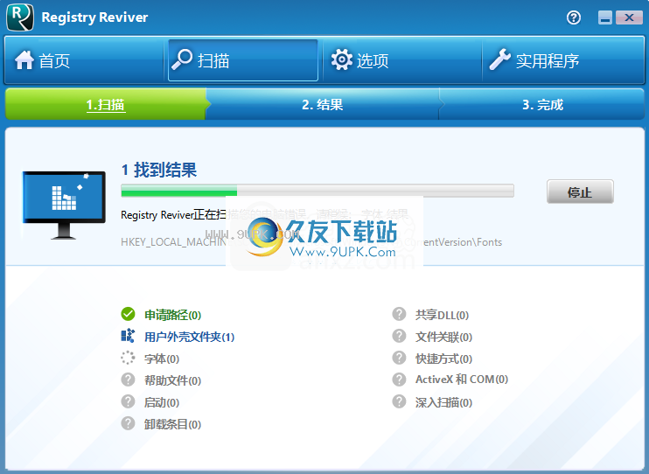The width and height of the screenshot is (649, 474).
Task: Select the 启动(0) category text
Action: (x=162, y=402)
